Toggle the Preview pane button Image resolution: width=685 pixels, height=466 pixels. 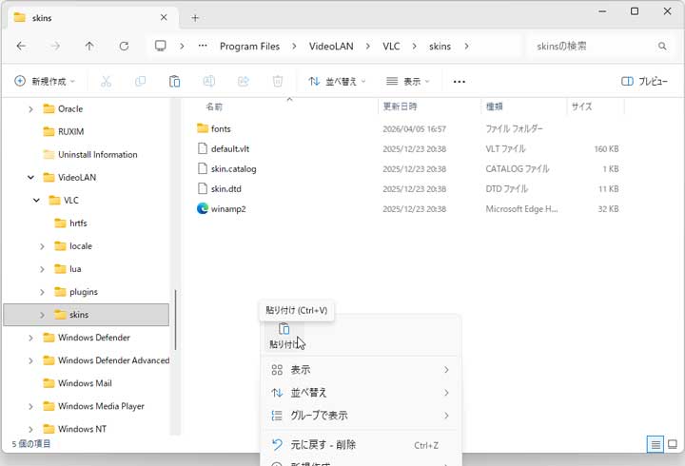(x=644, y=81)
